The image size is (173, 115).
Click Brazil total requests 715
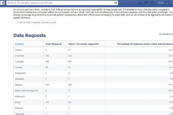pos(47,102)
